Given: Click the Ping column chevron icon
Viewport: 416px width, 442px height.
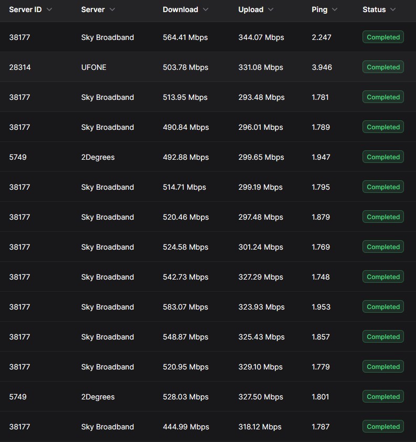Looking at the screenshot, I should click(x=335, y=9).
